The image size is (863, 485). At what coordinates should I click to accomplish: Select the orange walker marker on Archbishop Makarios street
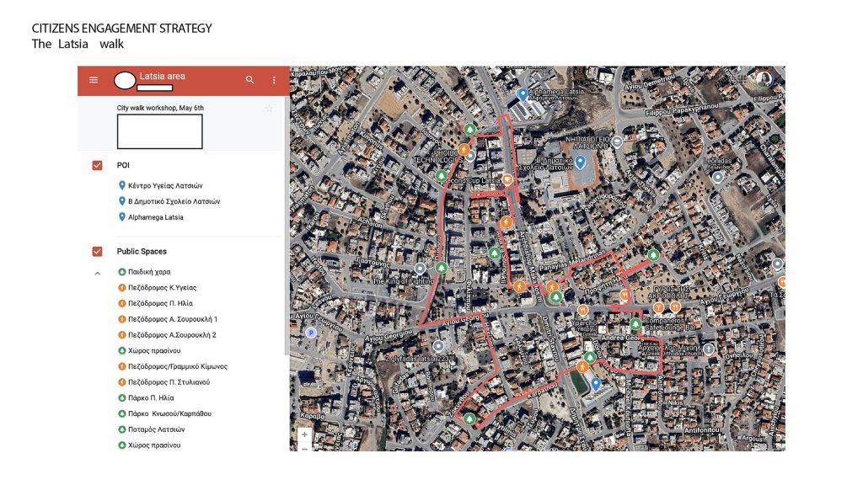click(506, 222)
